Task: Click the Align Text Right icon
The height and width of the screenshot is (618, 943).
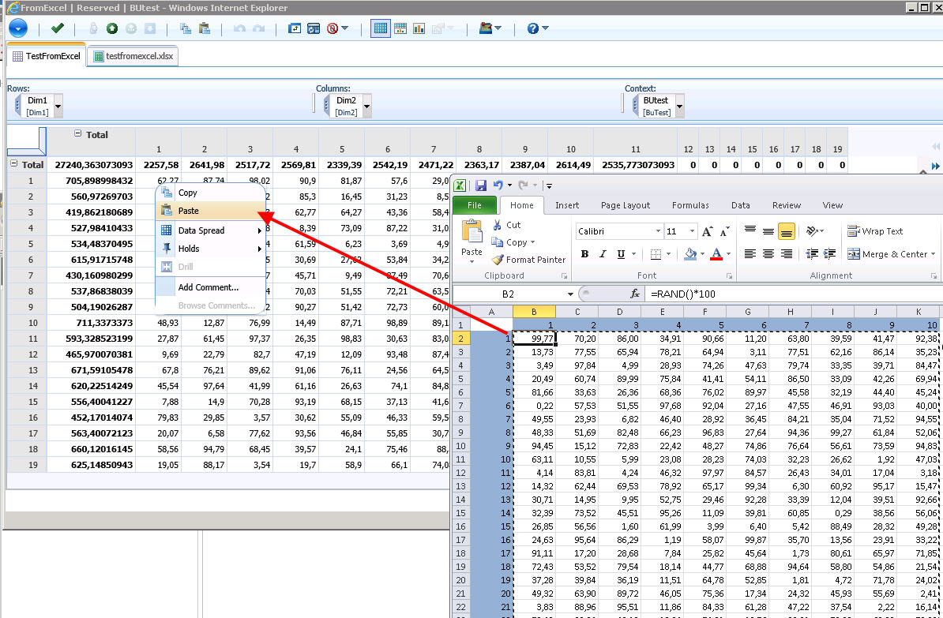Action: pos(786,254)
